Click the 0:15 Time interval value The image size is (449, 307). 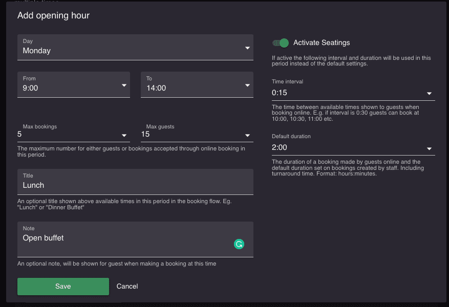coord(279,93)
